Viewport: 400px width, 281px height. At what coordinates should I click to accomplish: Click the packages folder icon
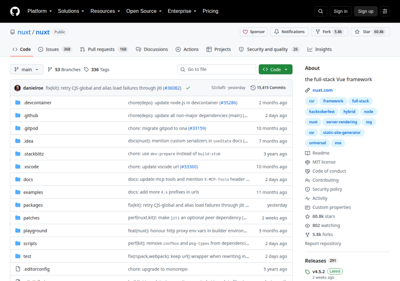(18, 205)
